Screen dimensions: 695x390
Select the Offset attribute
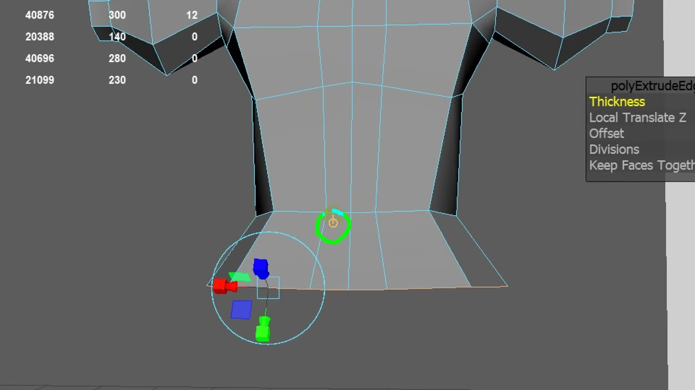[x=606, y=133]
